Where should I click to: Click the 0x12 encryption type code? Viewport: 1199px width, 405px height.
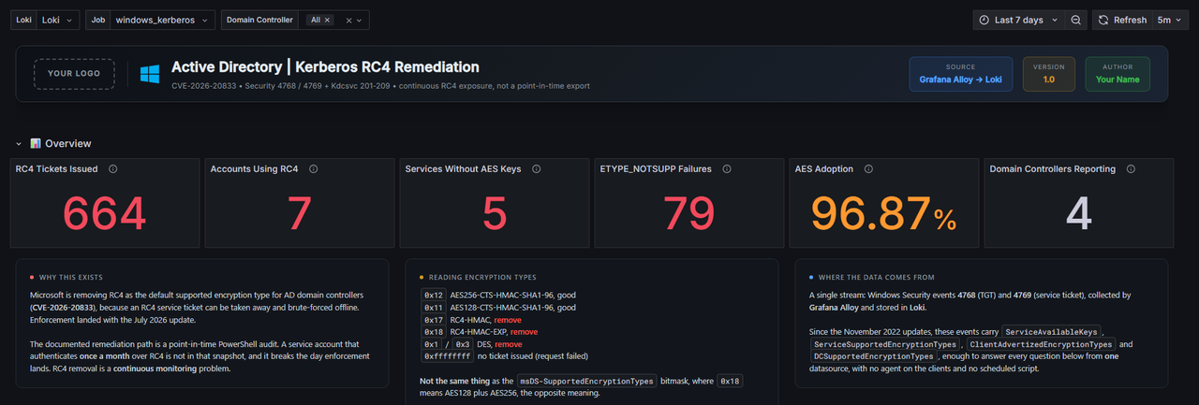(434, 295)
